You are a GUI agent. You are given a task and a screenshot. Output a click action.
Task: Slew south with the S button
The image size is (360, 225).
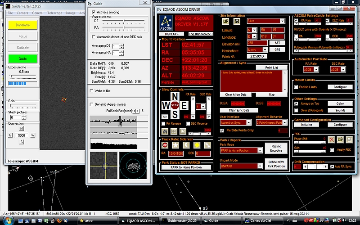point(175,114)
